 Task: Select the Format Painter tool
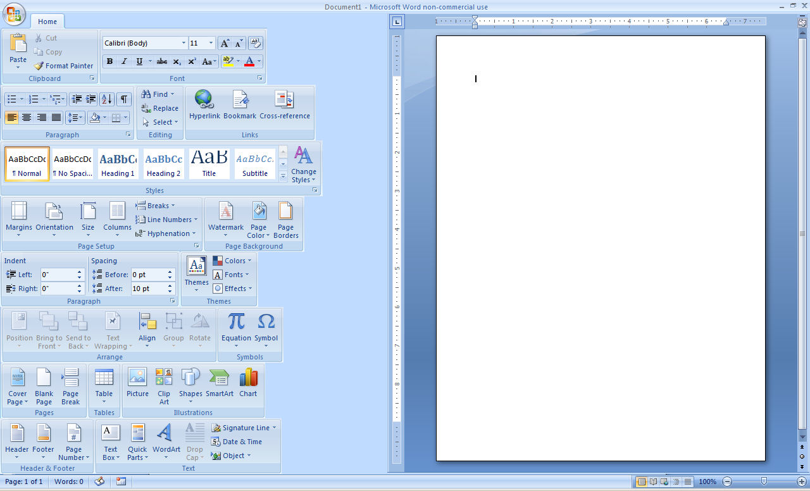pyautogui.click(x=63, y=66)
